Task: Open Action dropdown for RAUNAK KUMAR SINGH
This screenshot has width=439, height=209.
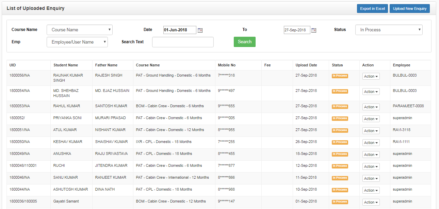Action: [371, 76]
